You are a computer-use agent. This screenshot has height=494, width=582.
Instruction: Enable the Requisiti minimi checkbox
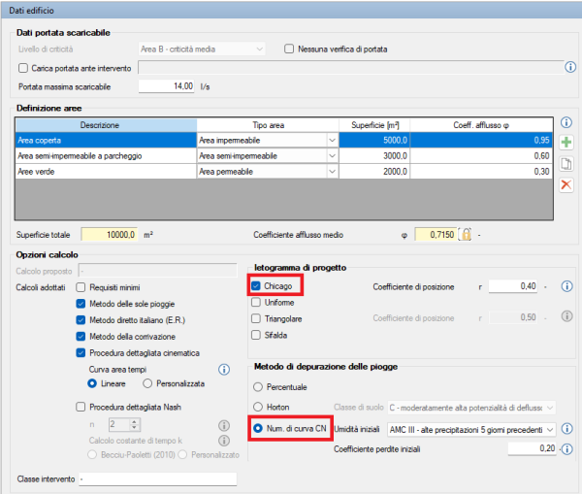81,287
